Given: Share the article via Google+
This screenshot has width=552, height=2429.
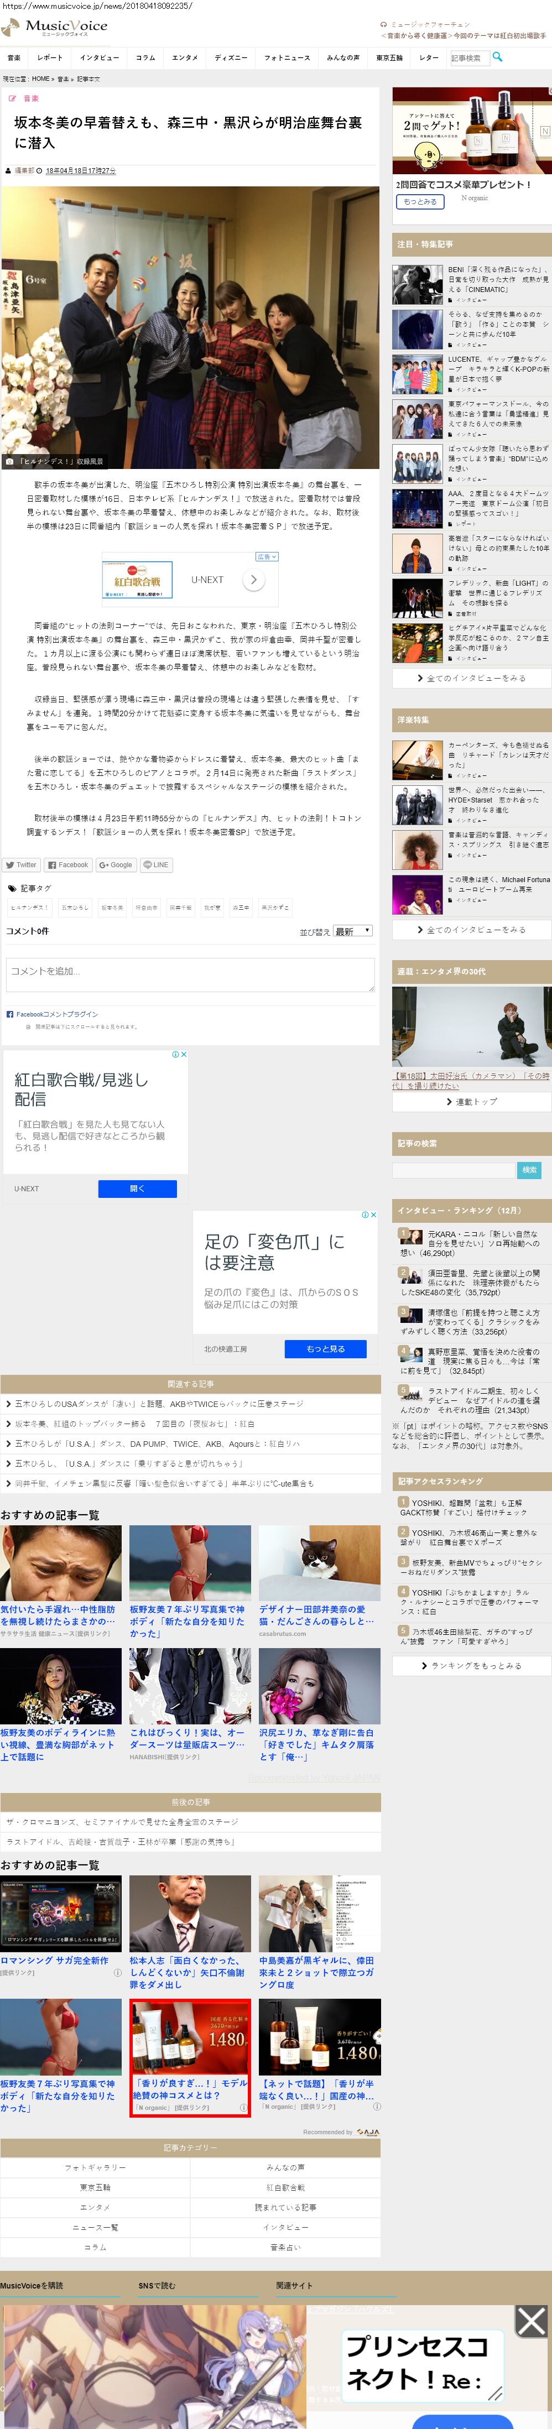Looking at the screenshot, I should [x=116, y=864].
